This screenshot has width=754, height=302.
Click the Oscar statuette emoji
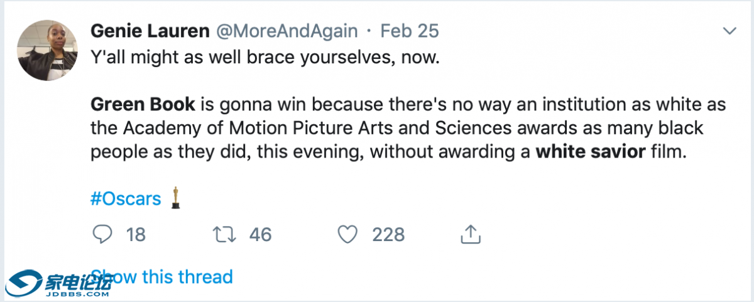point(176,197)
